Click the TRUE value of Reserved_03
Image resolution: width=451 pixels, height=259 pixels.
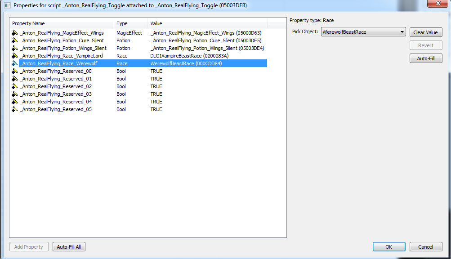156,94
